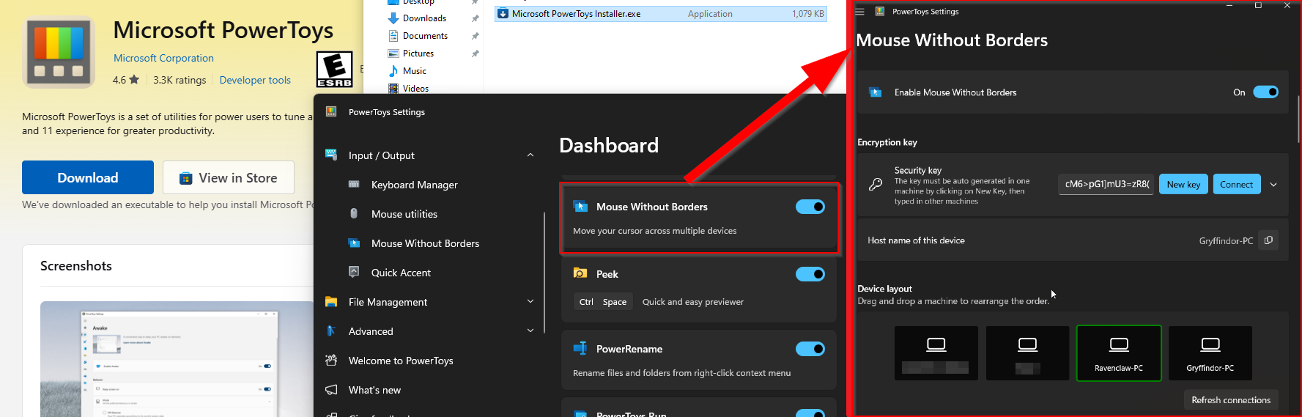
Task: Click the Welcome to PowerToys icon
Action: tap(331, 360)
